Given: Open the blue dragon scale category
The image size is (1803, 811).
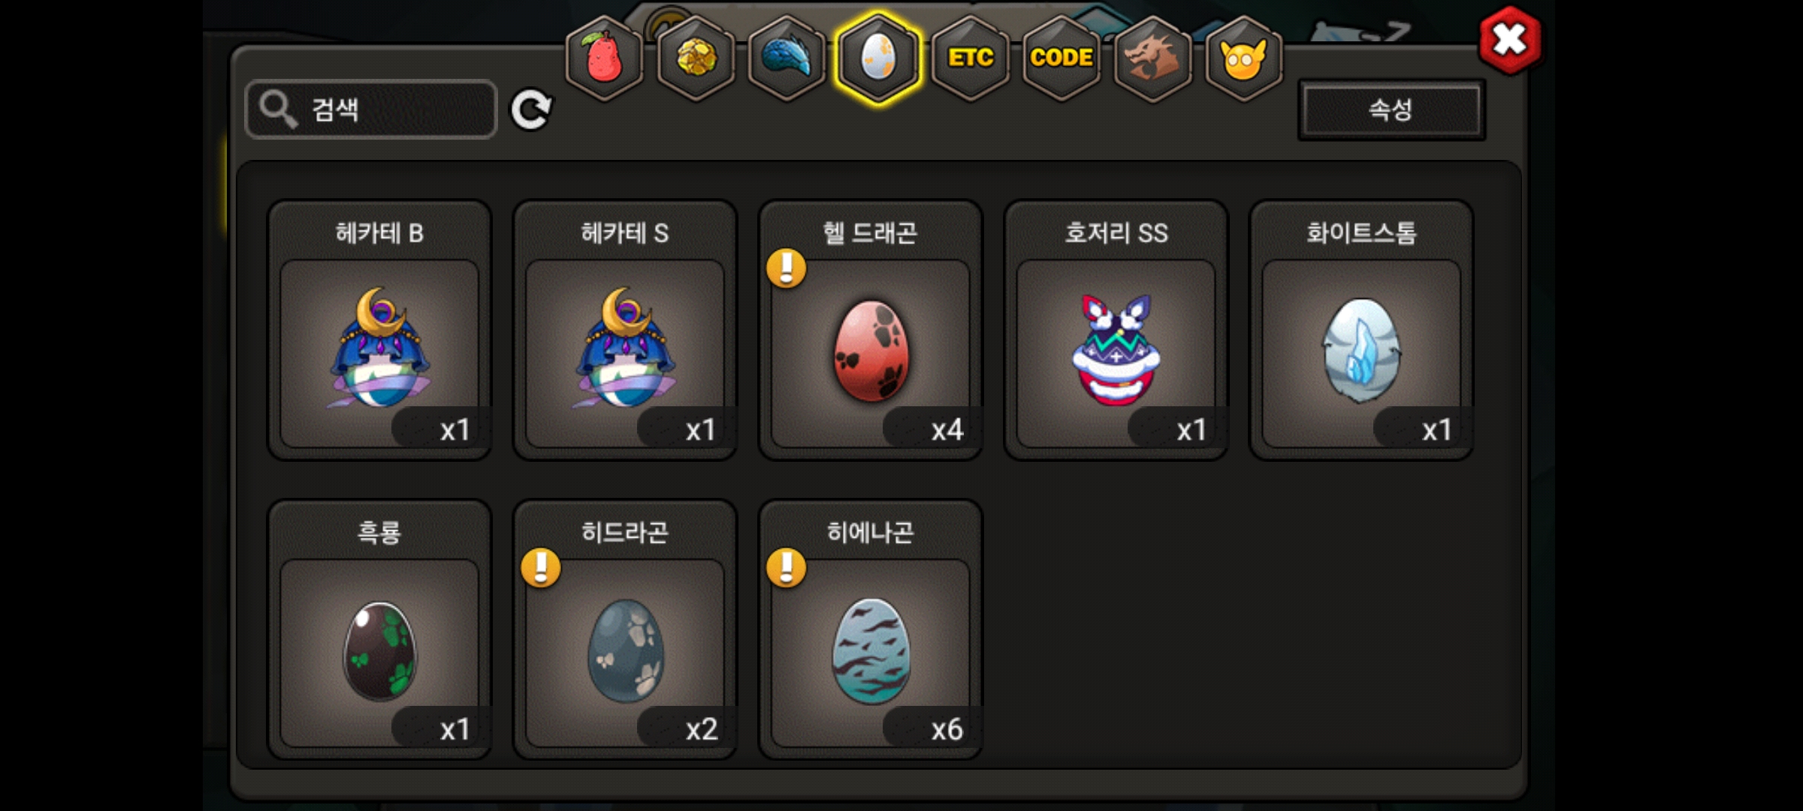Looking at the screenshot, I should (787, 58).
